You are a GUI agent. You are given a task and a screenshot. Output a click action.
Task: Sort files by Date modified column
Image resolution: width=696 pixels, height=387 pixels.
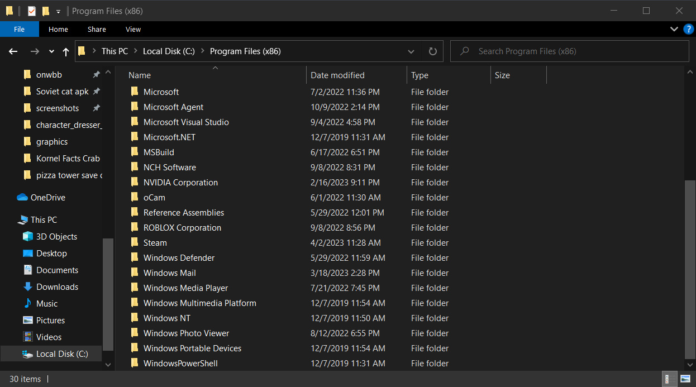(x=337, y=75)
